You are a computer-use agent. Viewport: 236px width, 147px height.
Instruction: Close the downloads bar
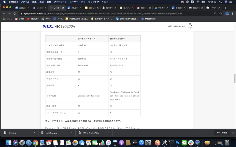click(x=233, y=133)
